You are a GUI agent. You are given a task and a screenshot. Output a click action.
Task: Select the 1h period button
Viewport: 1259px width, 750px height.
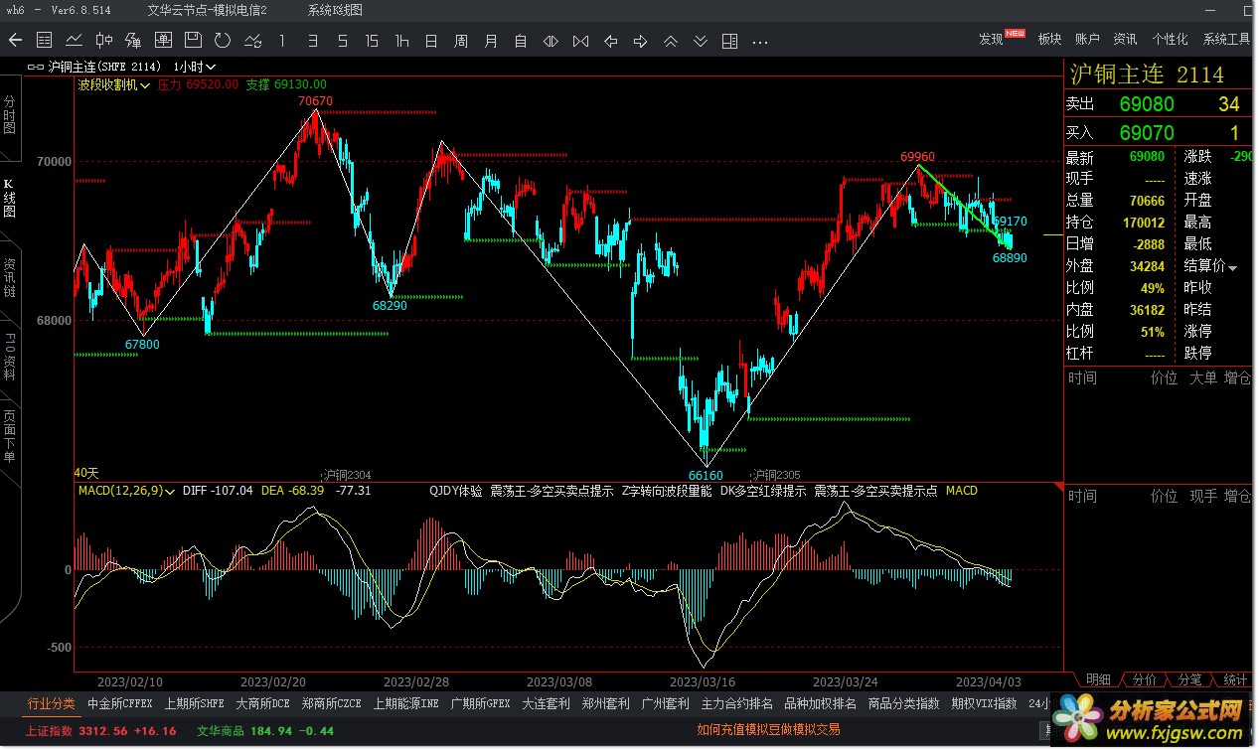pyautogui.click(x=401, y=41)
